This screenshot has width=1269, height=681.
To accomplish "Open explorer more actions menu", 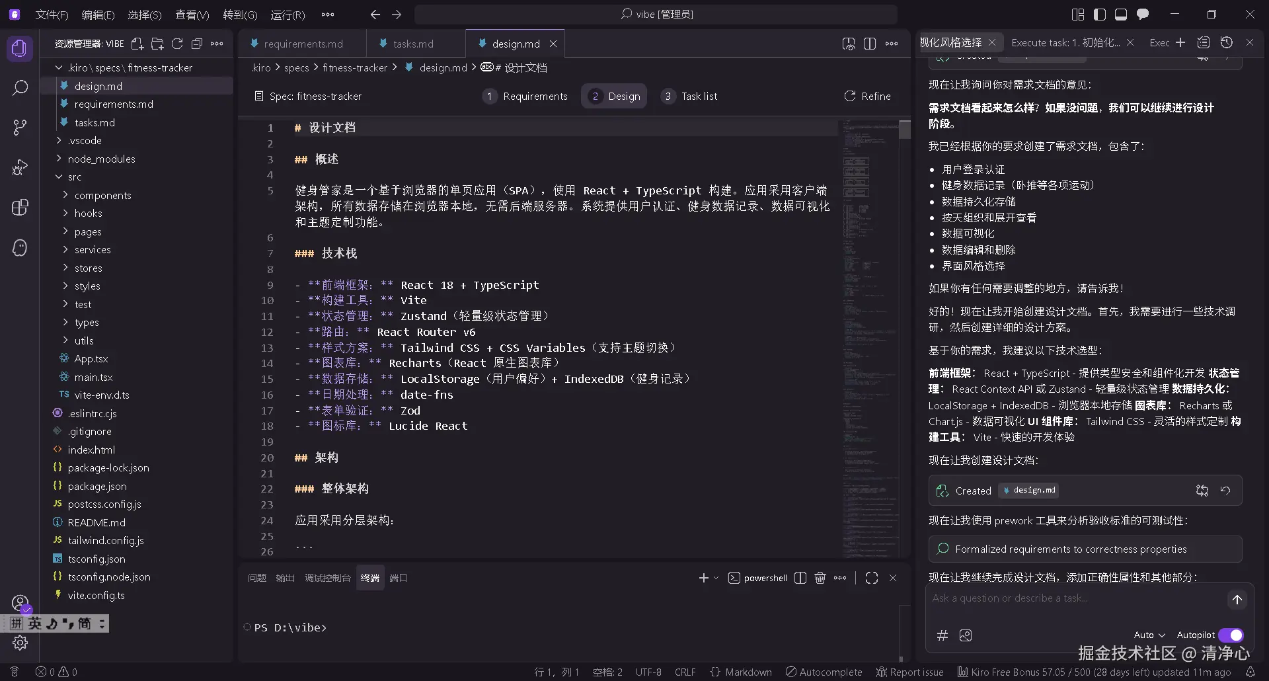I will 217,44.
